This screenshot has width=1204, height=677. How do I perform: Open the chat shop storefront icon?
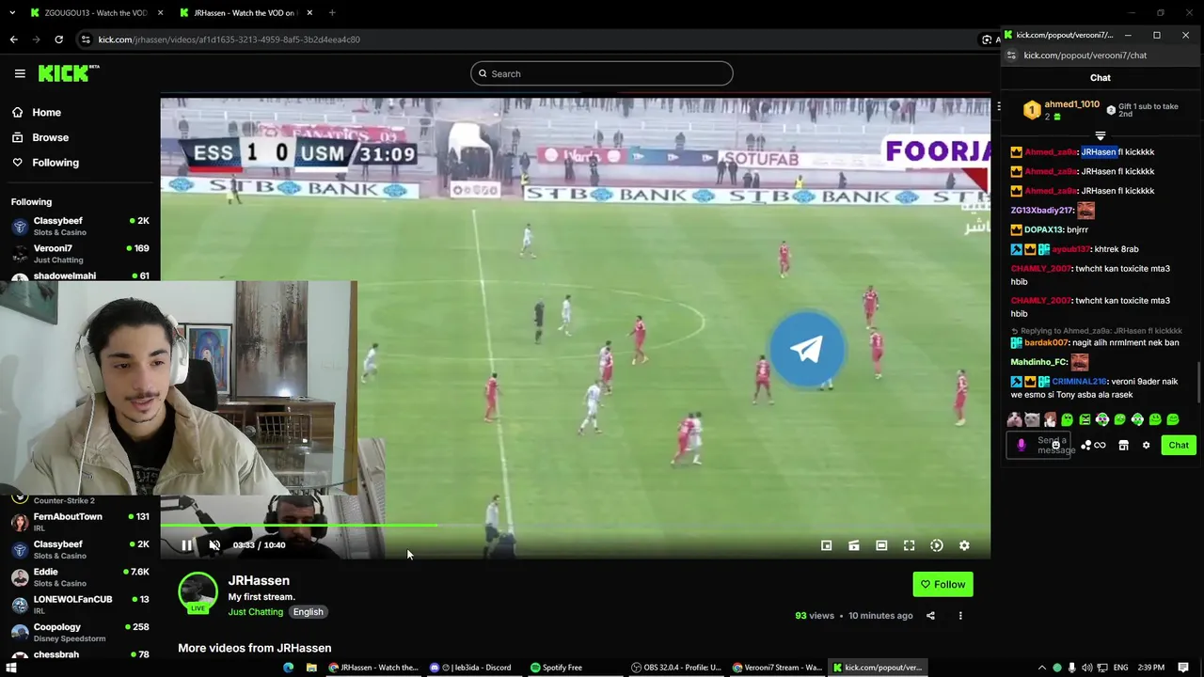tap(1123, 446)
